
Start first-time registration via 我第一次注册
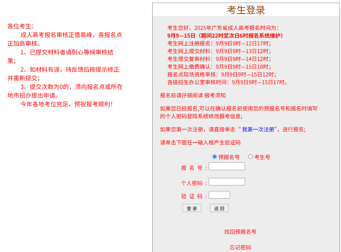[259, 130]
